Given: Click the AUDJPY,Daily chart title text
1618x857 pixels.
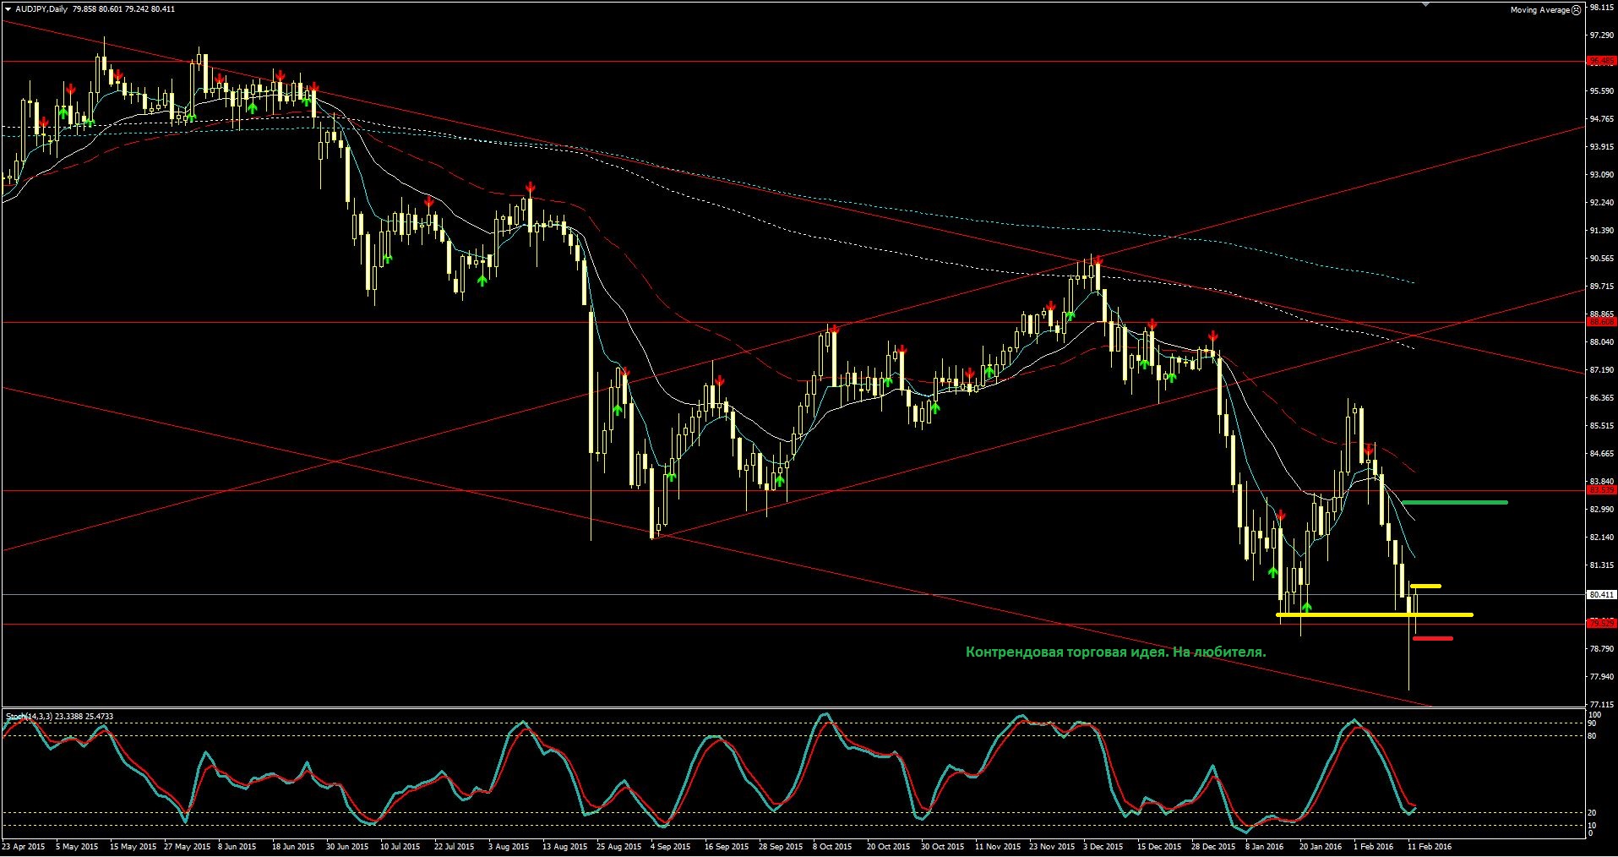Looking at the screenshot, I should pos(42,9).
